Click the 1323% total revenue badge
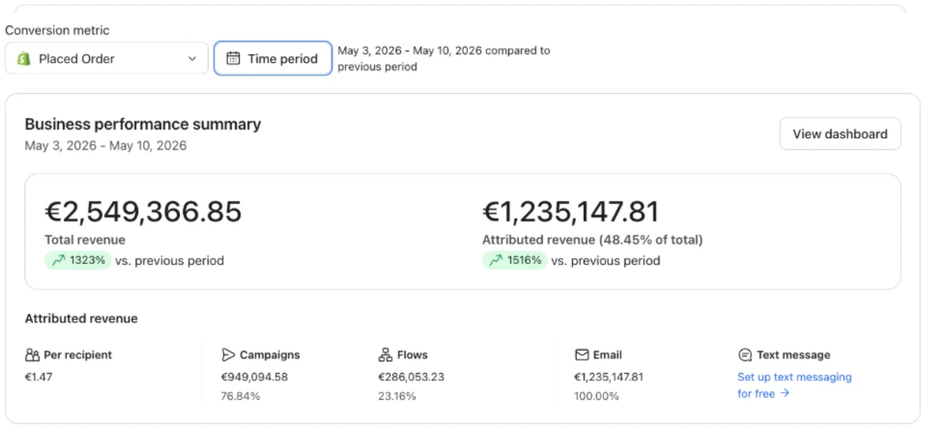Image resolution: width=930 pixels, height=432 pixels. 78,261
